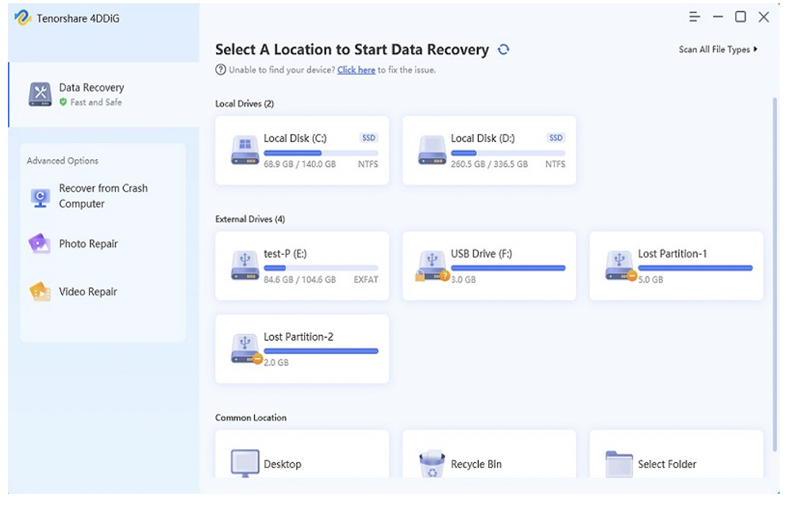Open the Data Recovery section in sidebar

104,94
